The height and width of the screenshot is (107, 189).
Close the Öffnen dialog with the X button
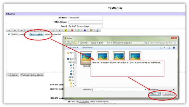click(174, 38)
